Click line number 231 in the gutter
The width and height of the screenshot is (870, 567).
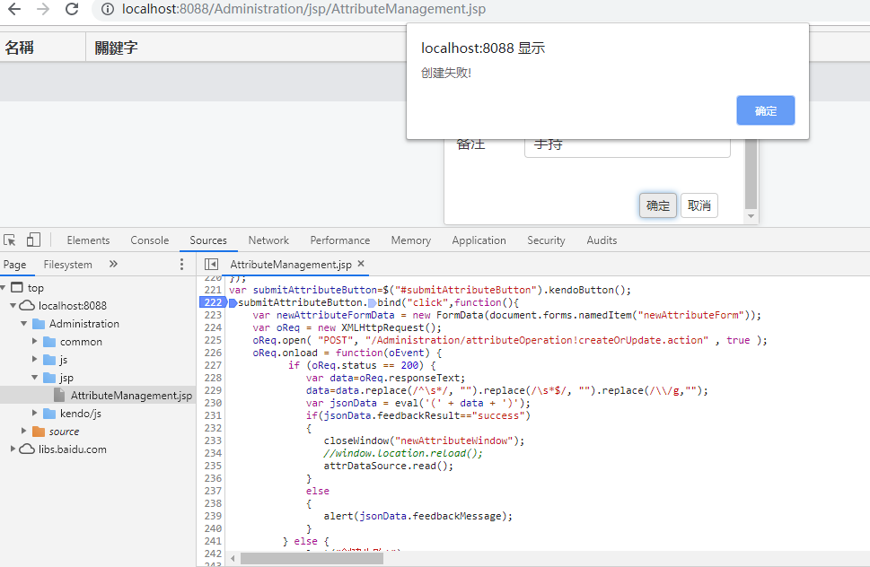(213, 415)
